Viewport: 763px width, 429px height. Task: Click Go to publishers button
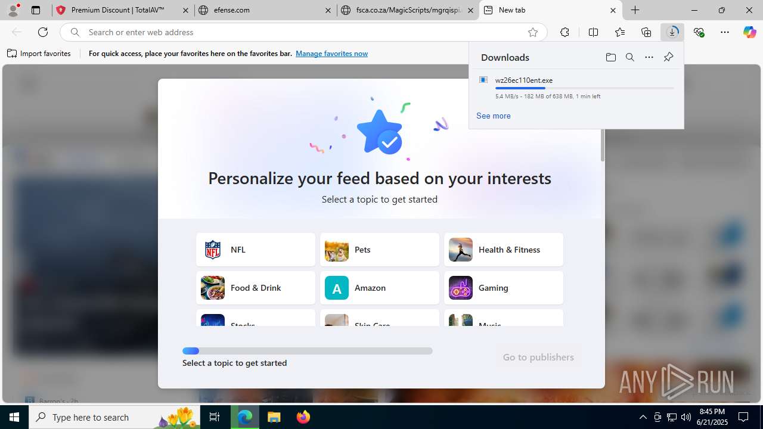[538, 357]
